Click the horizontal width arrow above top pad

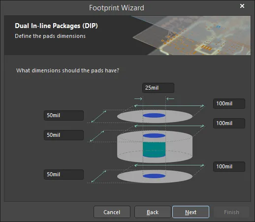(169, 106)
